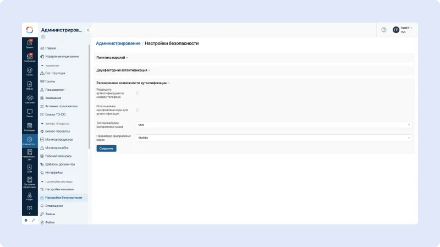The width and height of the screenshot is (440, 247).
Task: Select Настройки безопасности menu item
Action: pyautogui.click(x=63, y=197)
